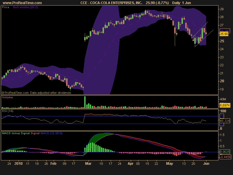Click the yellow 25.90 current price tag
The image size is (233, 175).
pos(224,34)
